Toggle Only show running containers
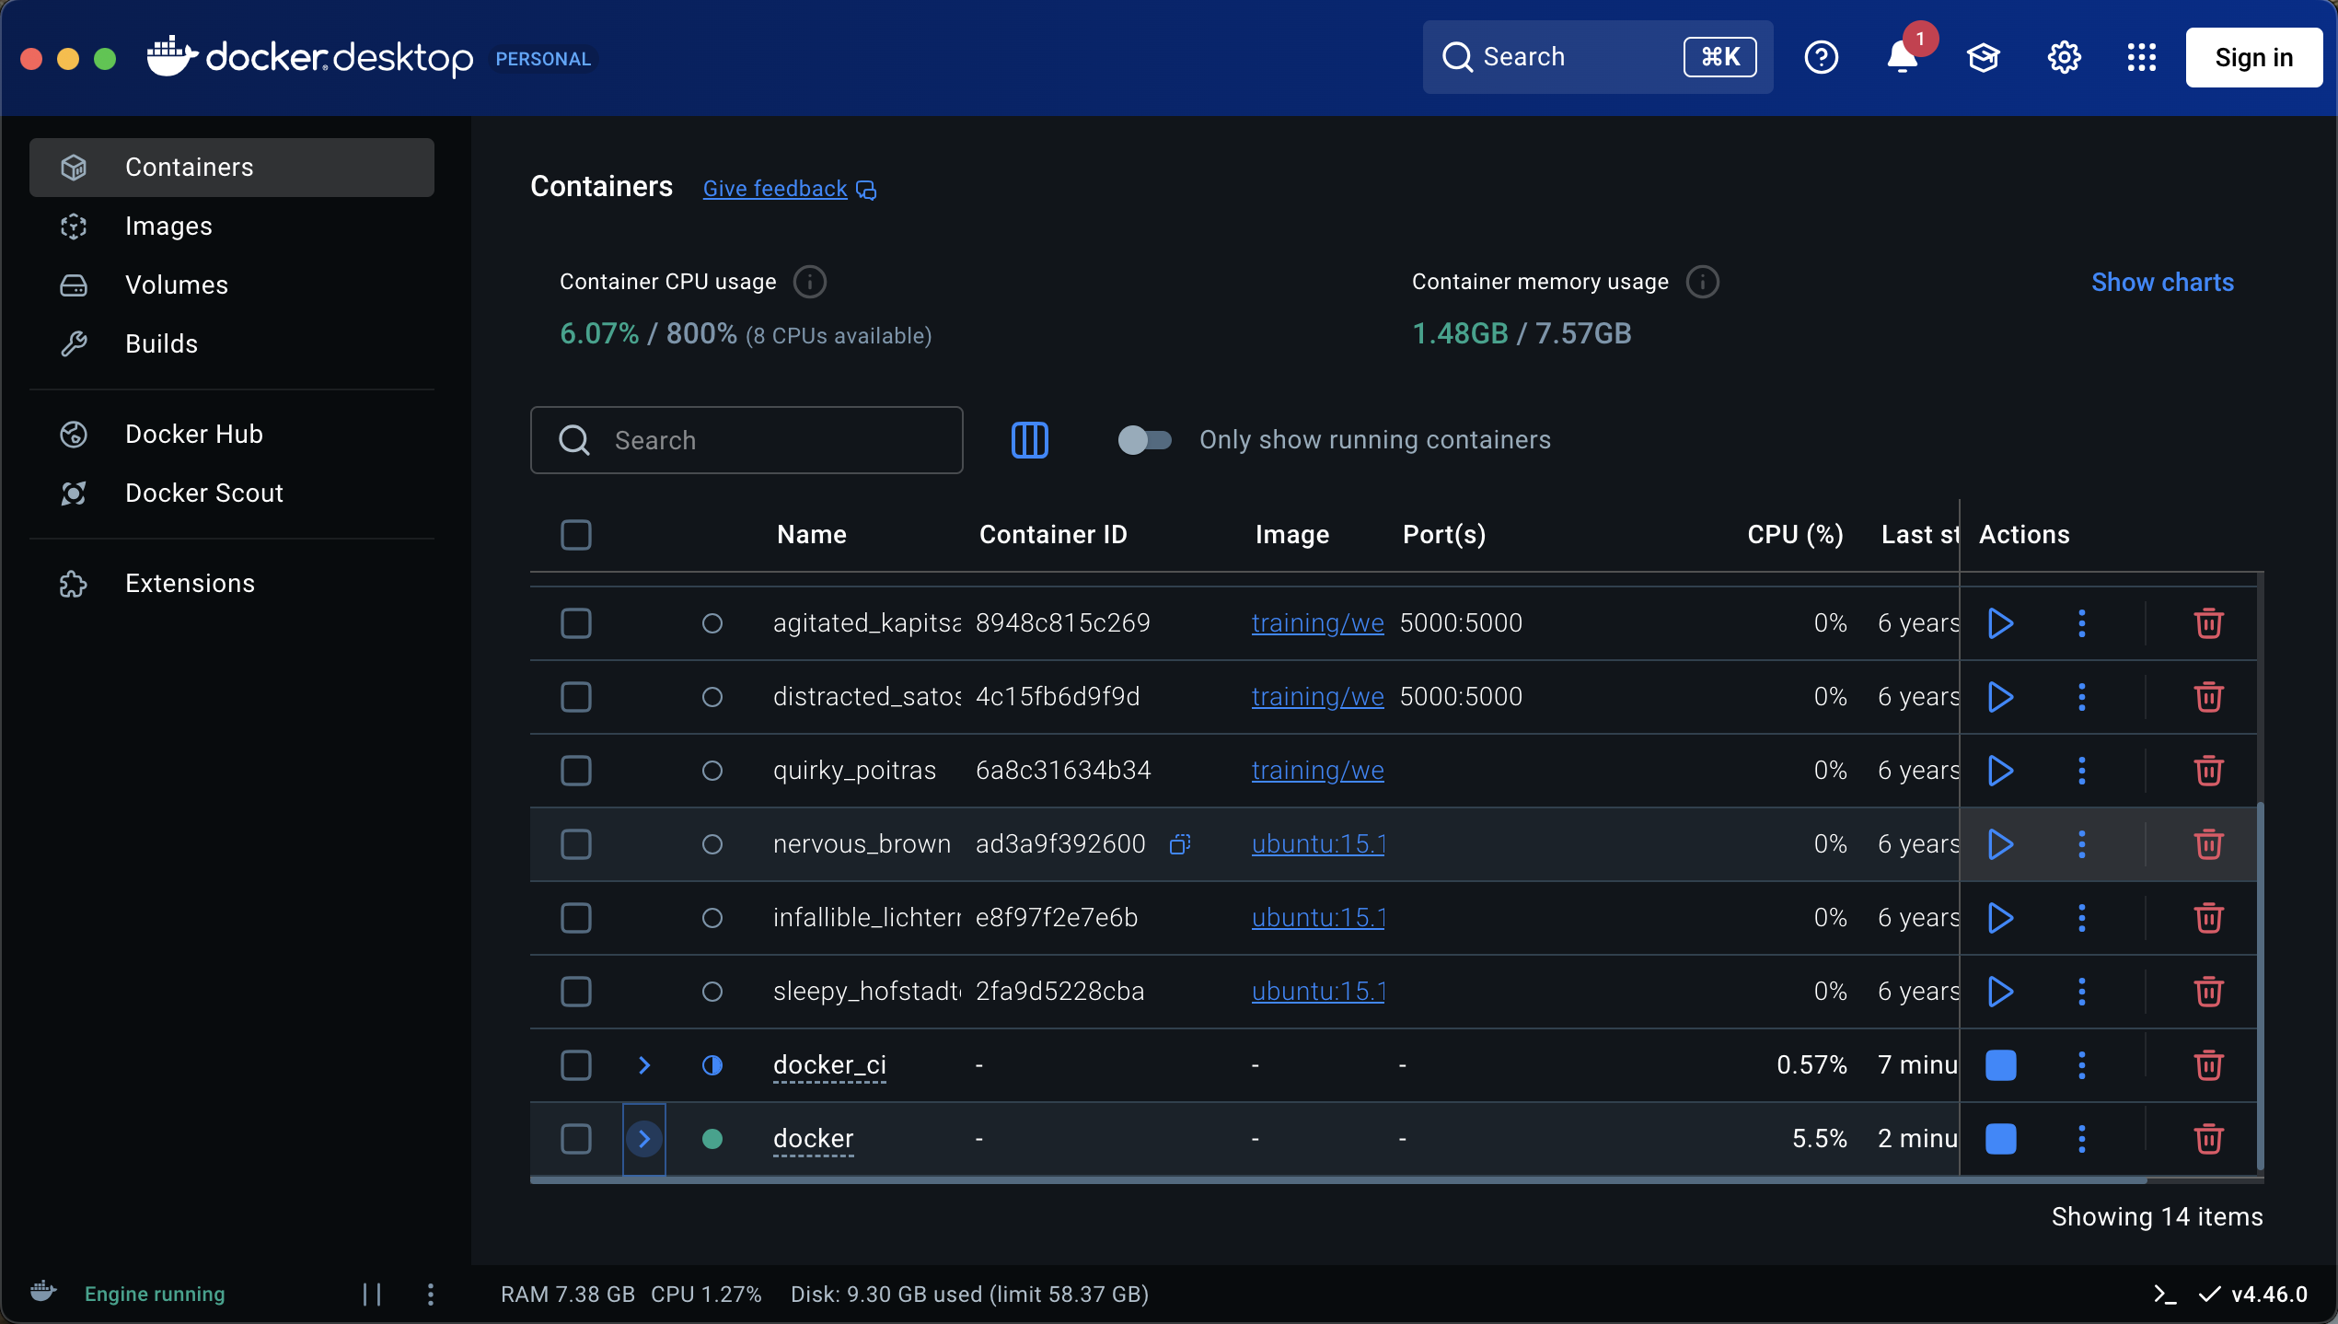Screen dimensions: 2338x1324 (x=1144, y=440)
